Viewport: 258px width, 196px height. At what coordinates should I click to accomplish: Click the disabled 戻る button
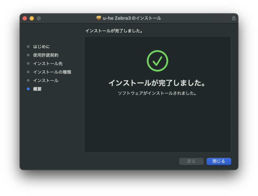191,161
